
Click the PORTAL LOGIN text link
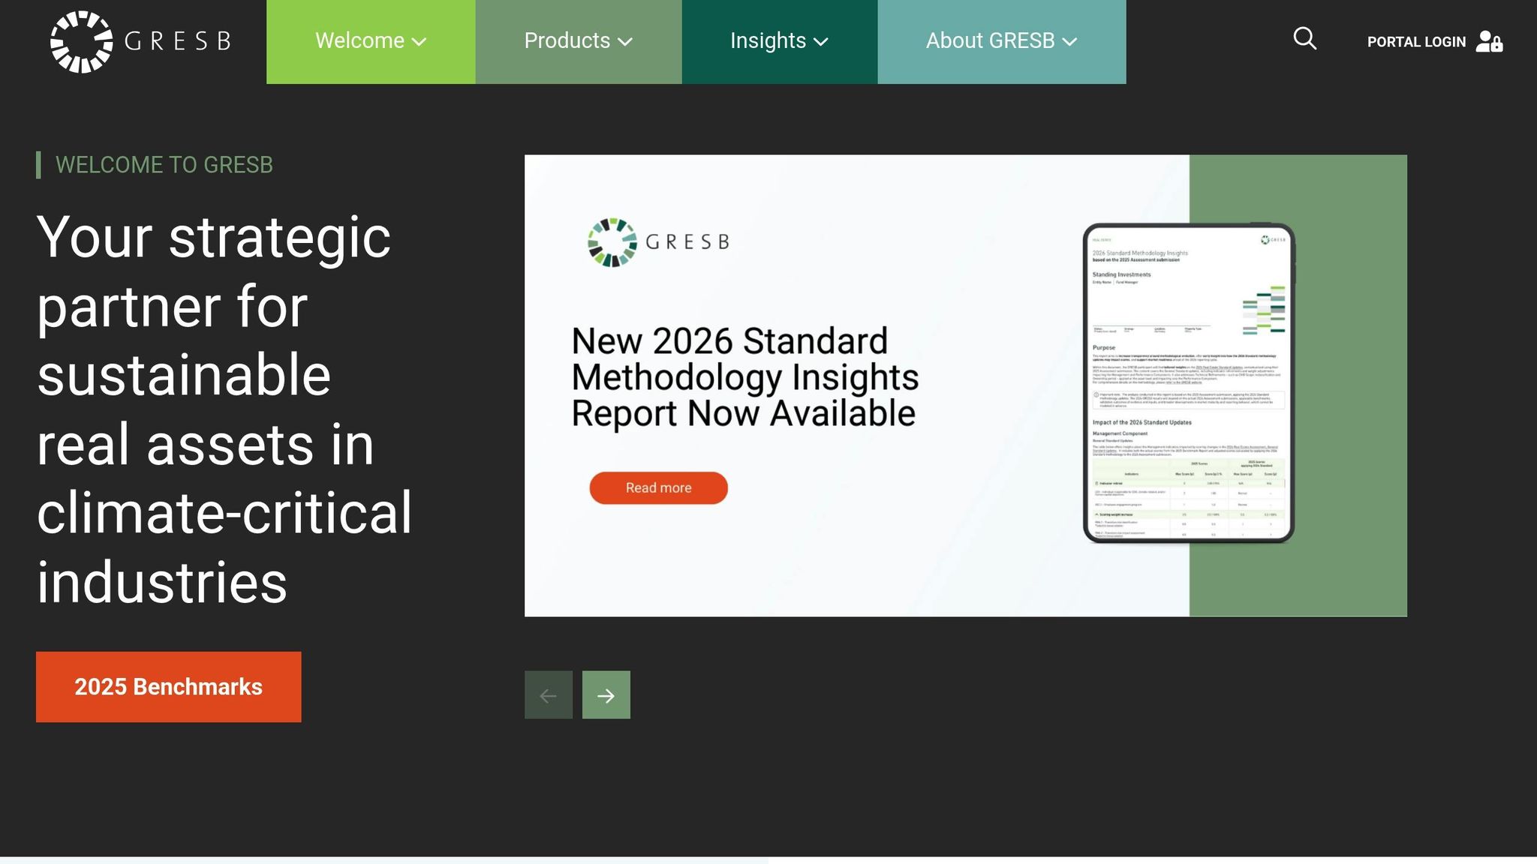(1416, 42)
